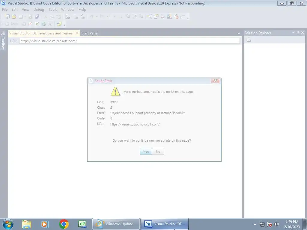
Task: Open the View menu
Action: click(x=25, y=9)
